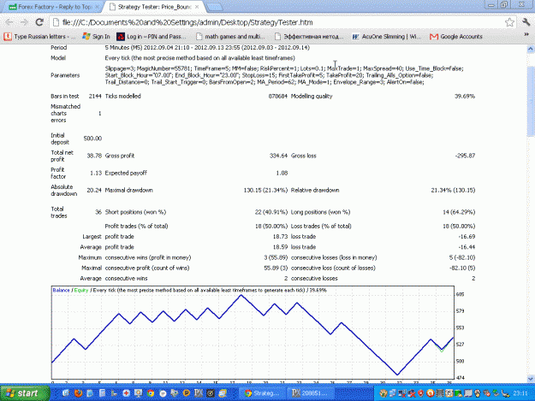
Task: Click the Largest profit trade value 18.73
Action: pyautogui.click(x=280, y=237)
